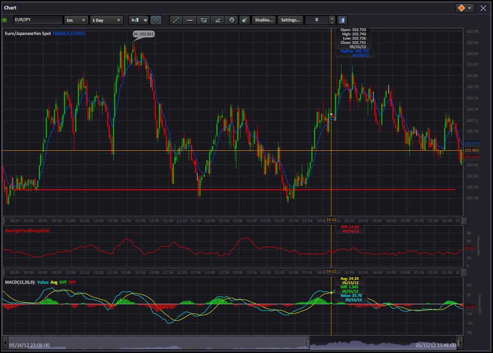Select the angled ray line tool

(218, 20)
